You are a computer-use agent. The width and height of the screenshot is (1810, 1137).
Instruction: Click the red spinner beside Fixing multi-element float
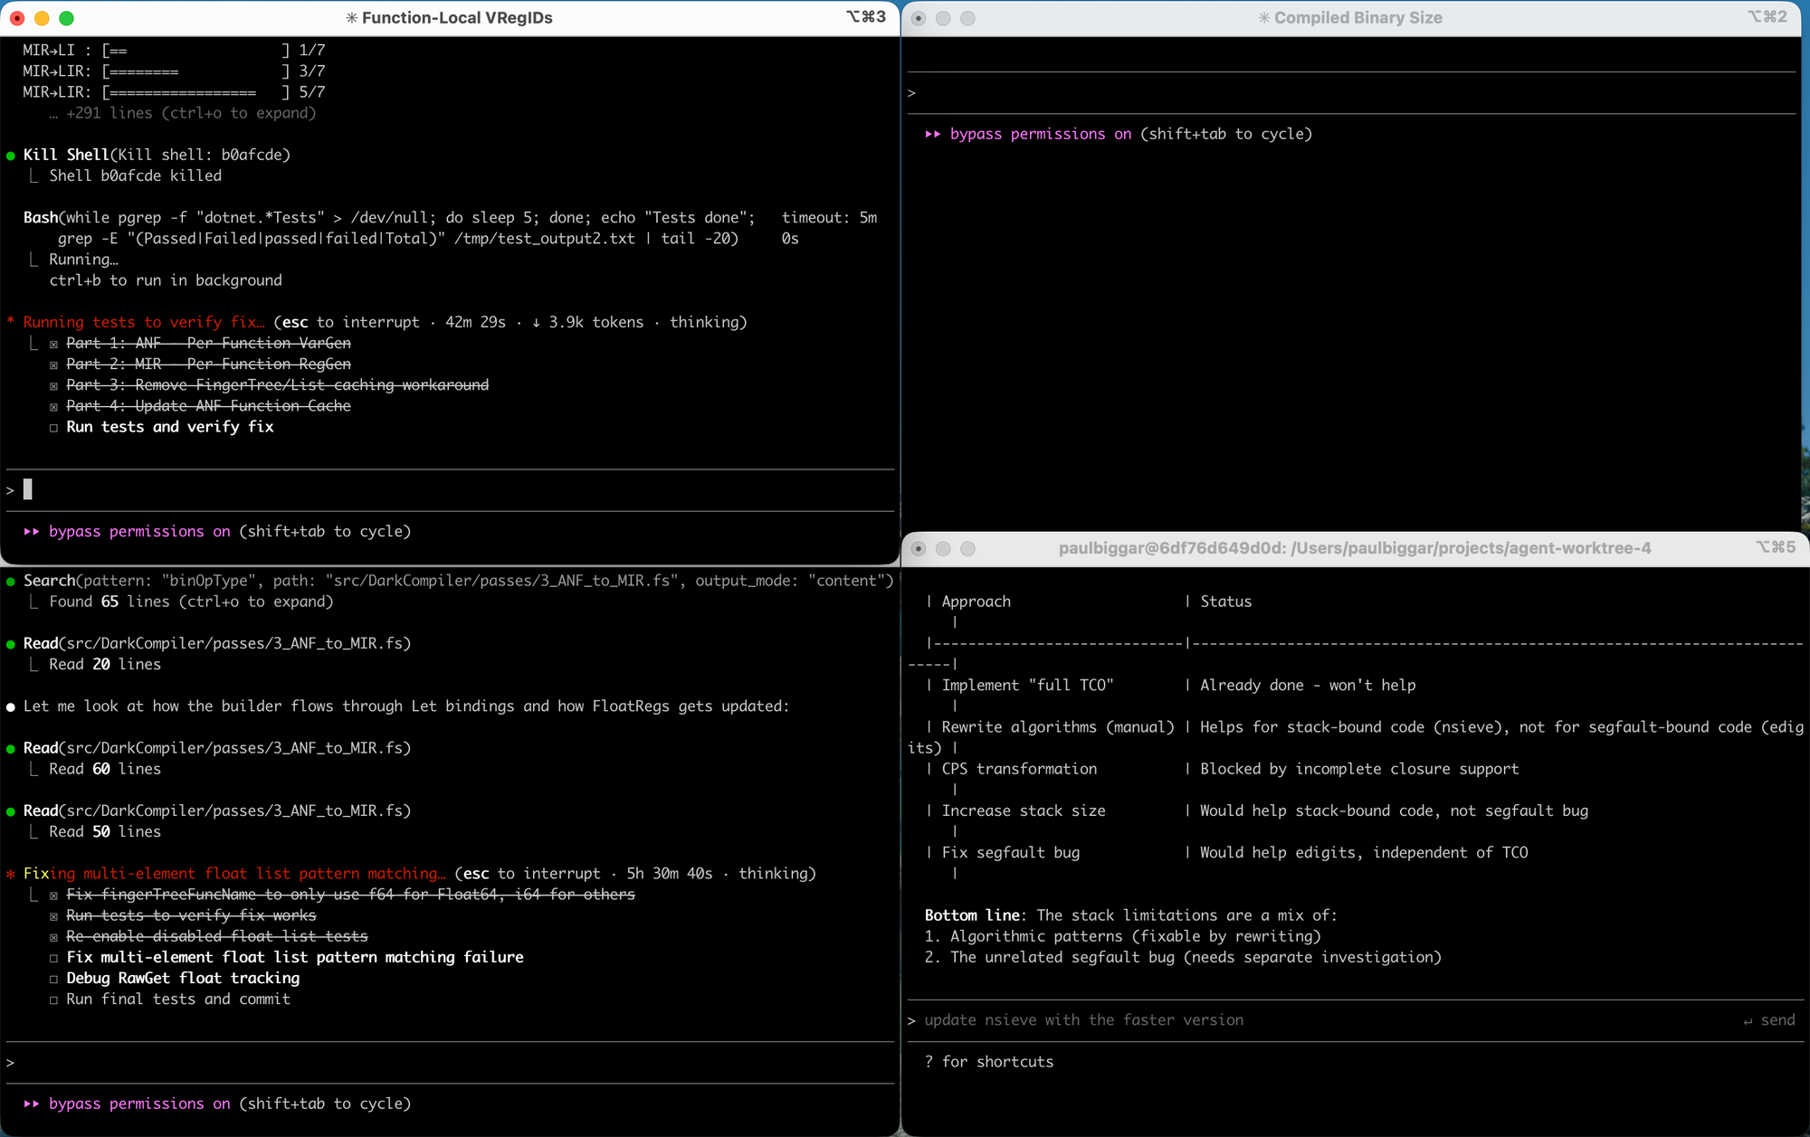[10, 874]
